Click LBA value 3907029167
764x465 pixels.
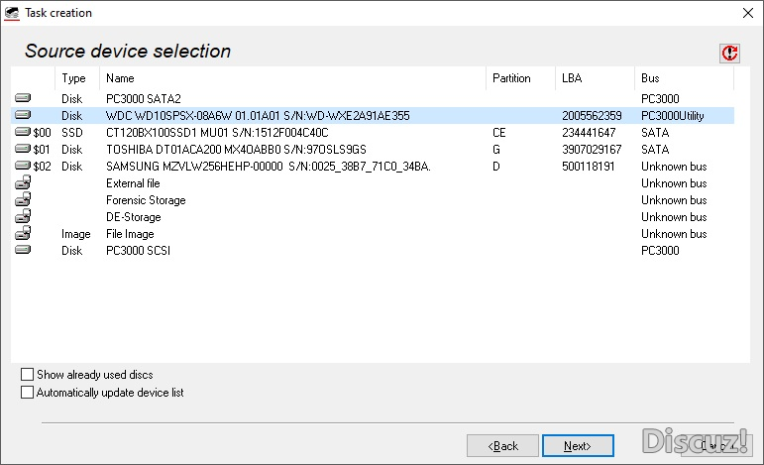592,150
